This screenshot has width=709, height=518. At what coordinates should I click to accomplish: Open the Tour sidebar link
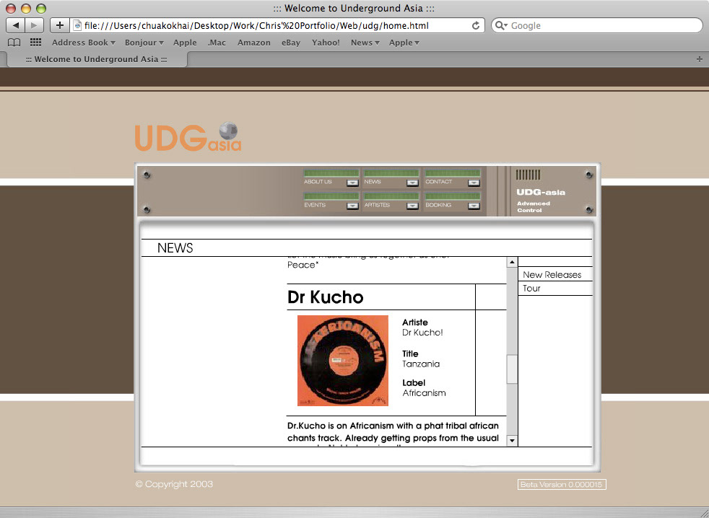(x=531, y=289)
